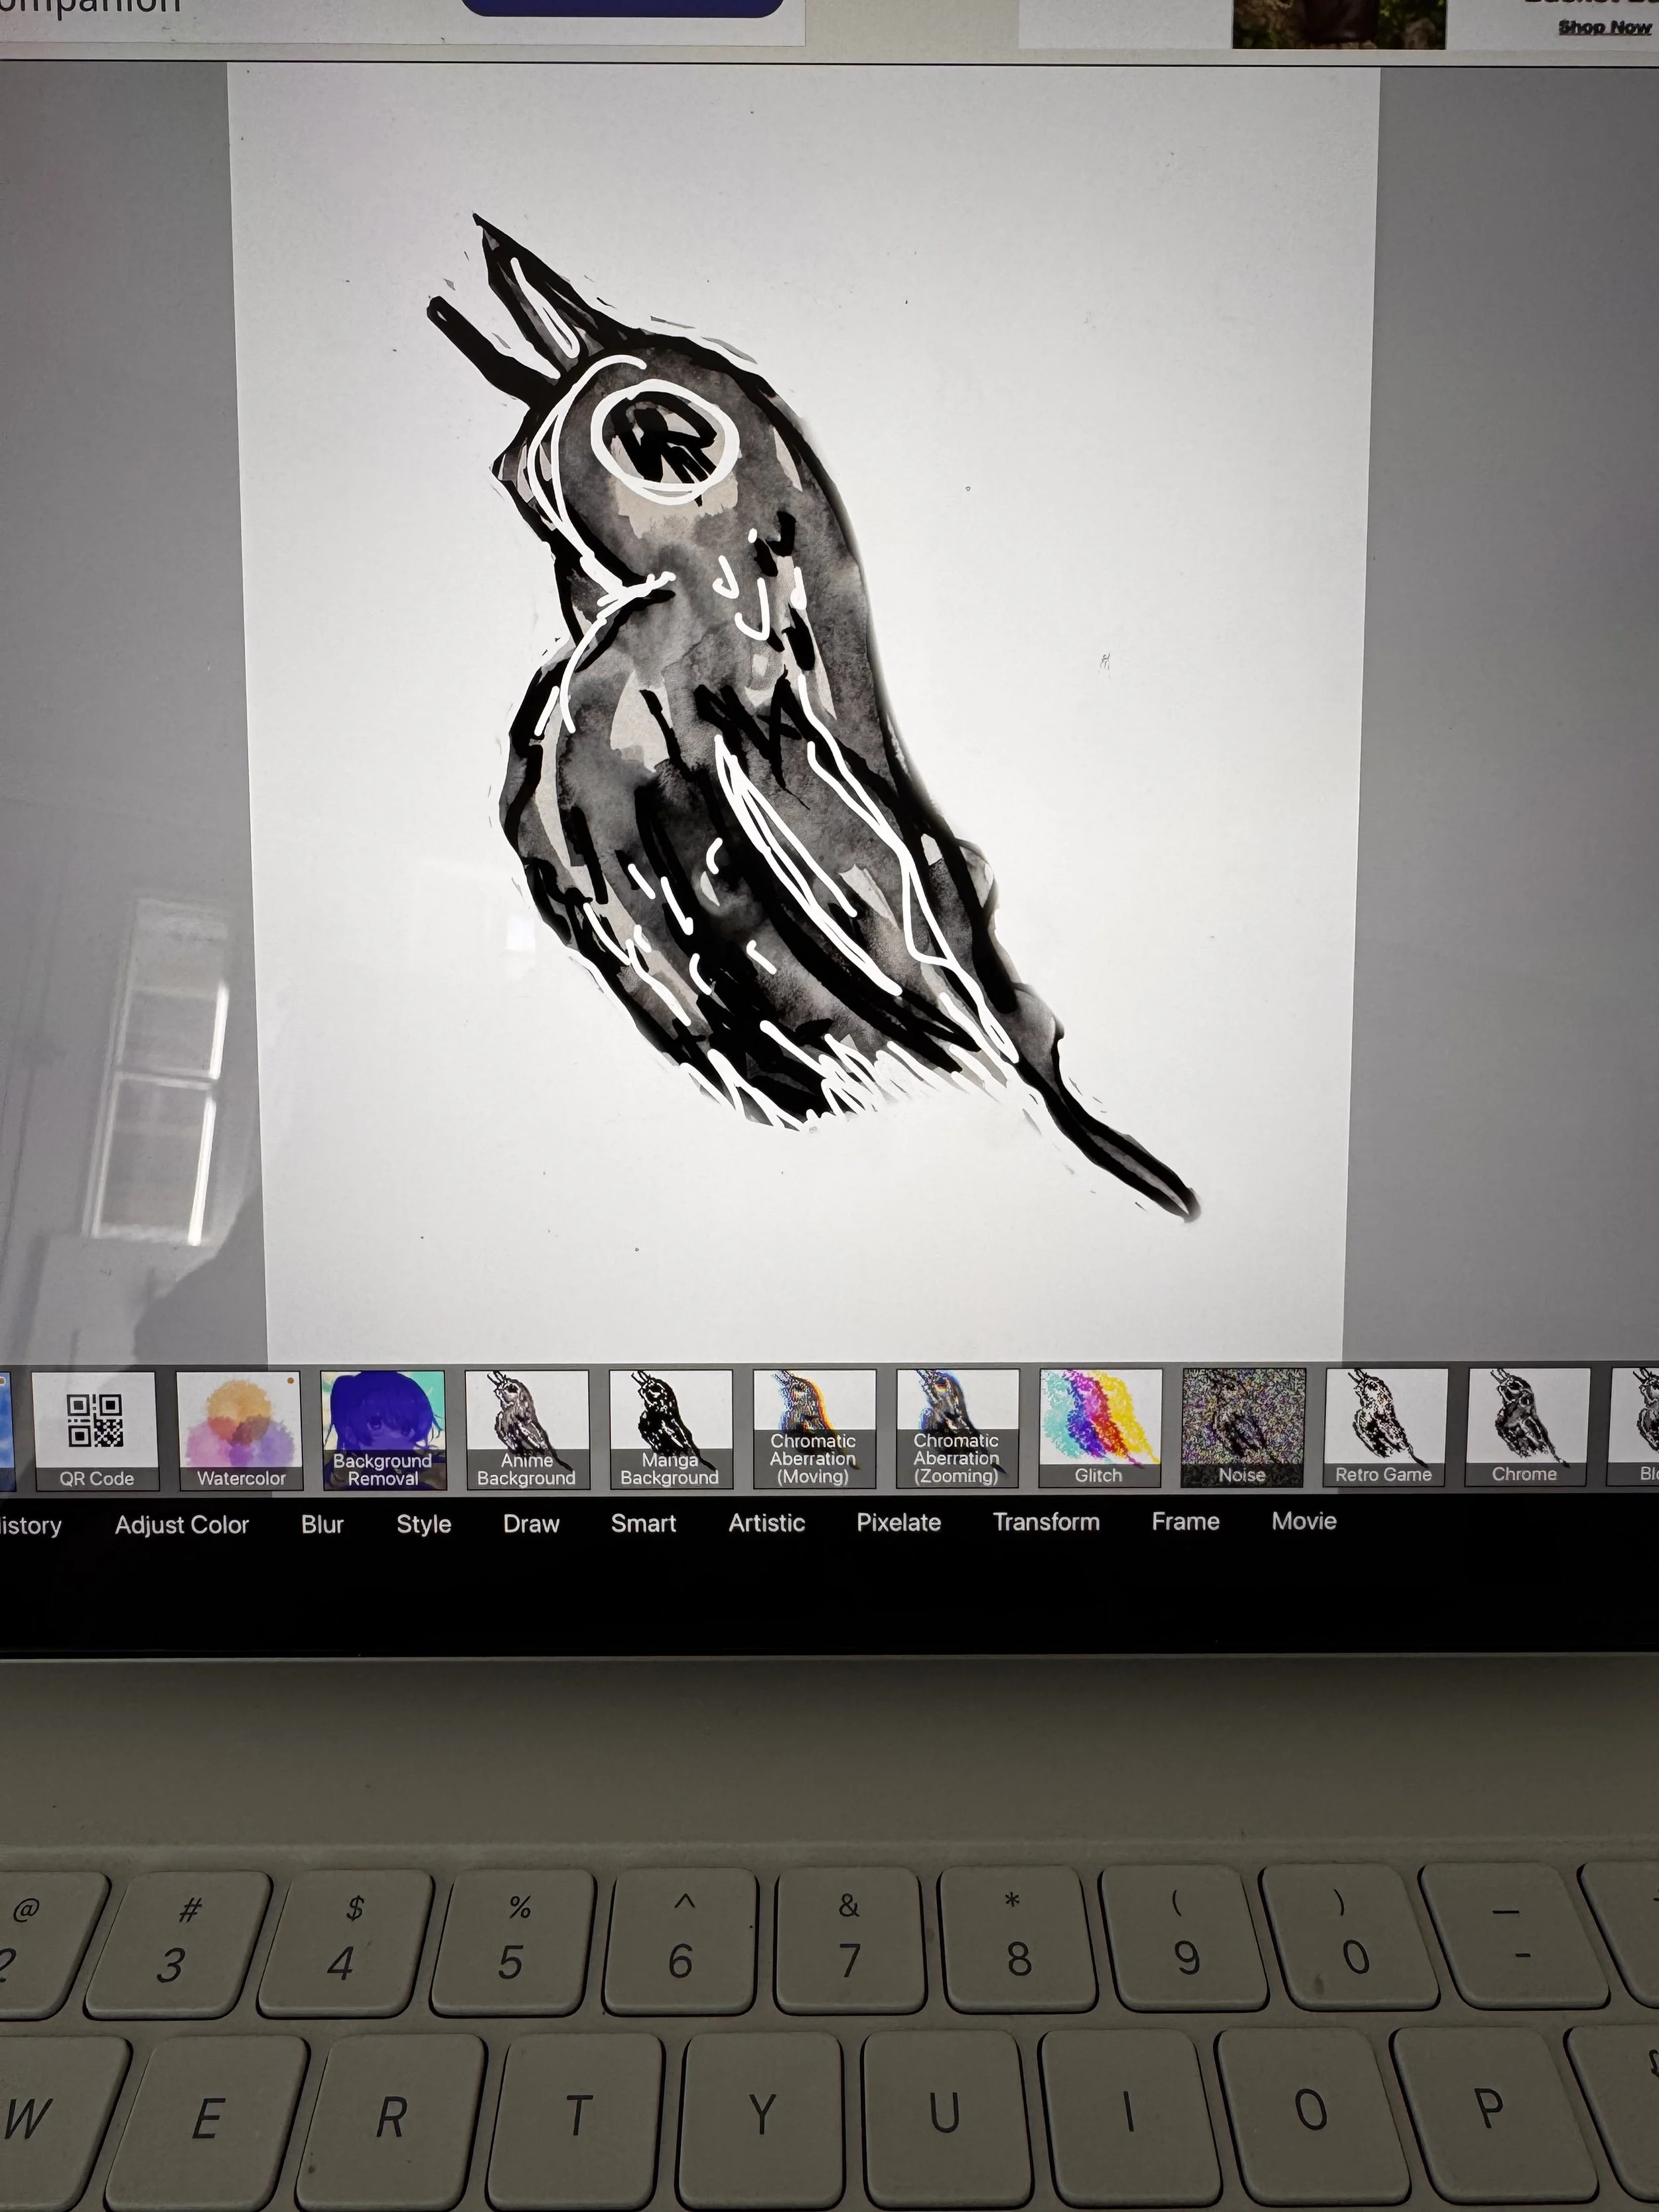Select the Pixelate tab

pos(898,1522)
